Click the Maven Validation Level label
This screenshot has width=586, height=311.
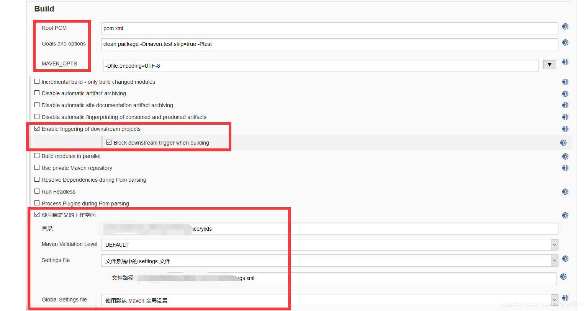(x=69, y=244)
